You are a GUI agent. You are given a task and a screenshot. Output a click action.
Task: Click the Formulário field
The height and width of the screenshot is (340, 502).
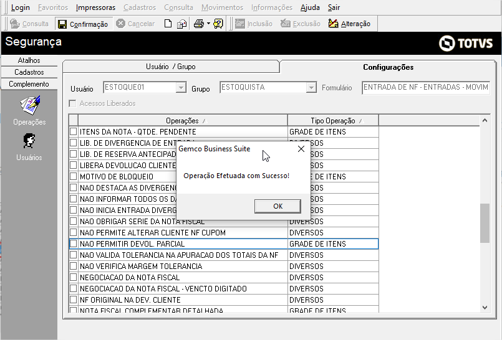pyautogui.click(x=426, y=87)
